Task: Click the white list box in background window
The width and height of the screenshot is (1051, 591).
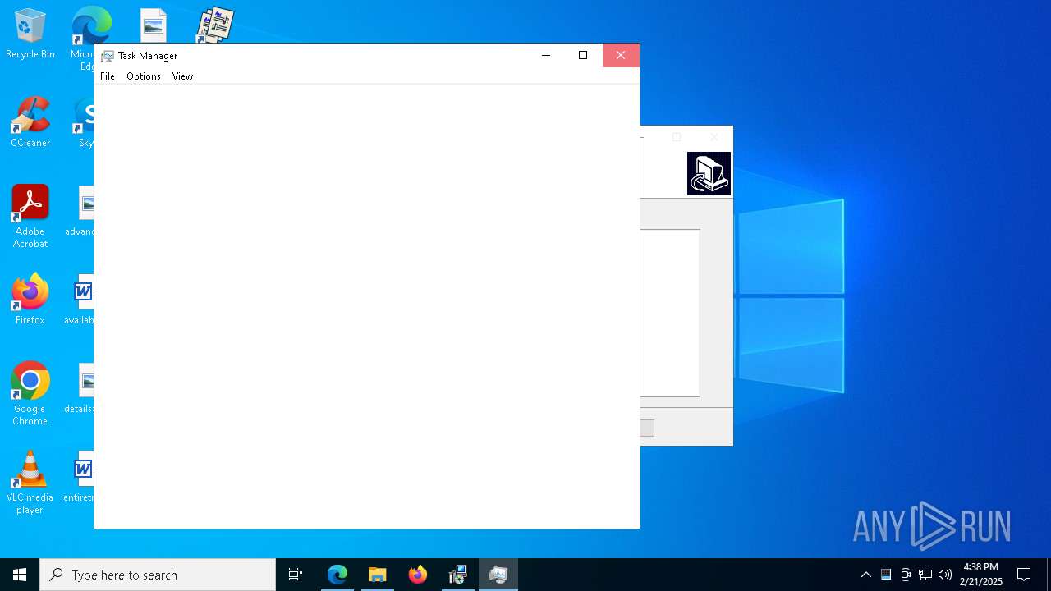Action: 670,313
